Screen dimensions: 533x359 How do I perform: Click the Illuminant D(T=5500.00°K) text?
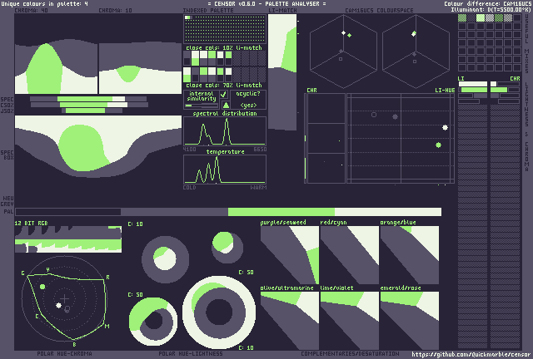pyautogui.click(x=491, y=9)
